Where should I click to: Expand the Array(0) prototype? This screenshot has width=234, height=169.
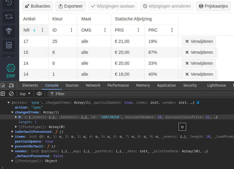pyautogui.click(x=16, y=127)
